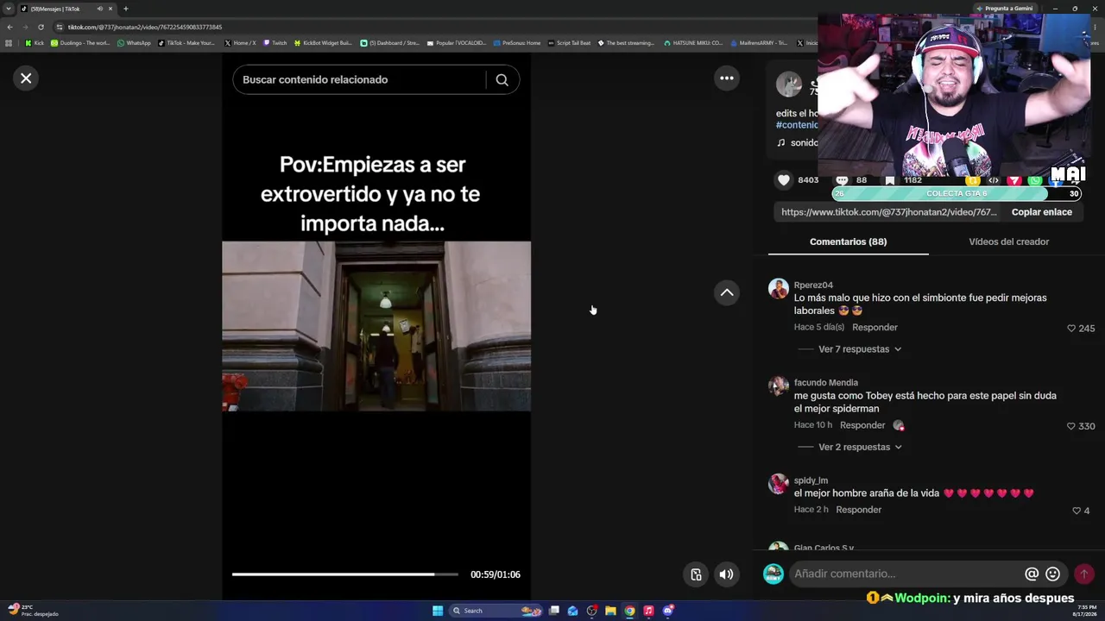
Task: Like facundo Mendia's comment with 330 likes
Action: pyautogui.click(x=1071, y=426)
